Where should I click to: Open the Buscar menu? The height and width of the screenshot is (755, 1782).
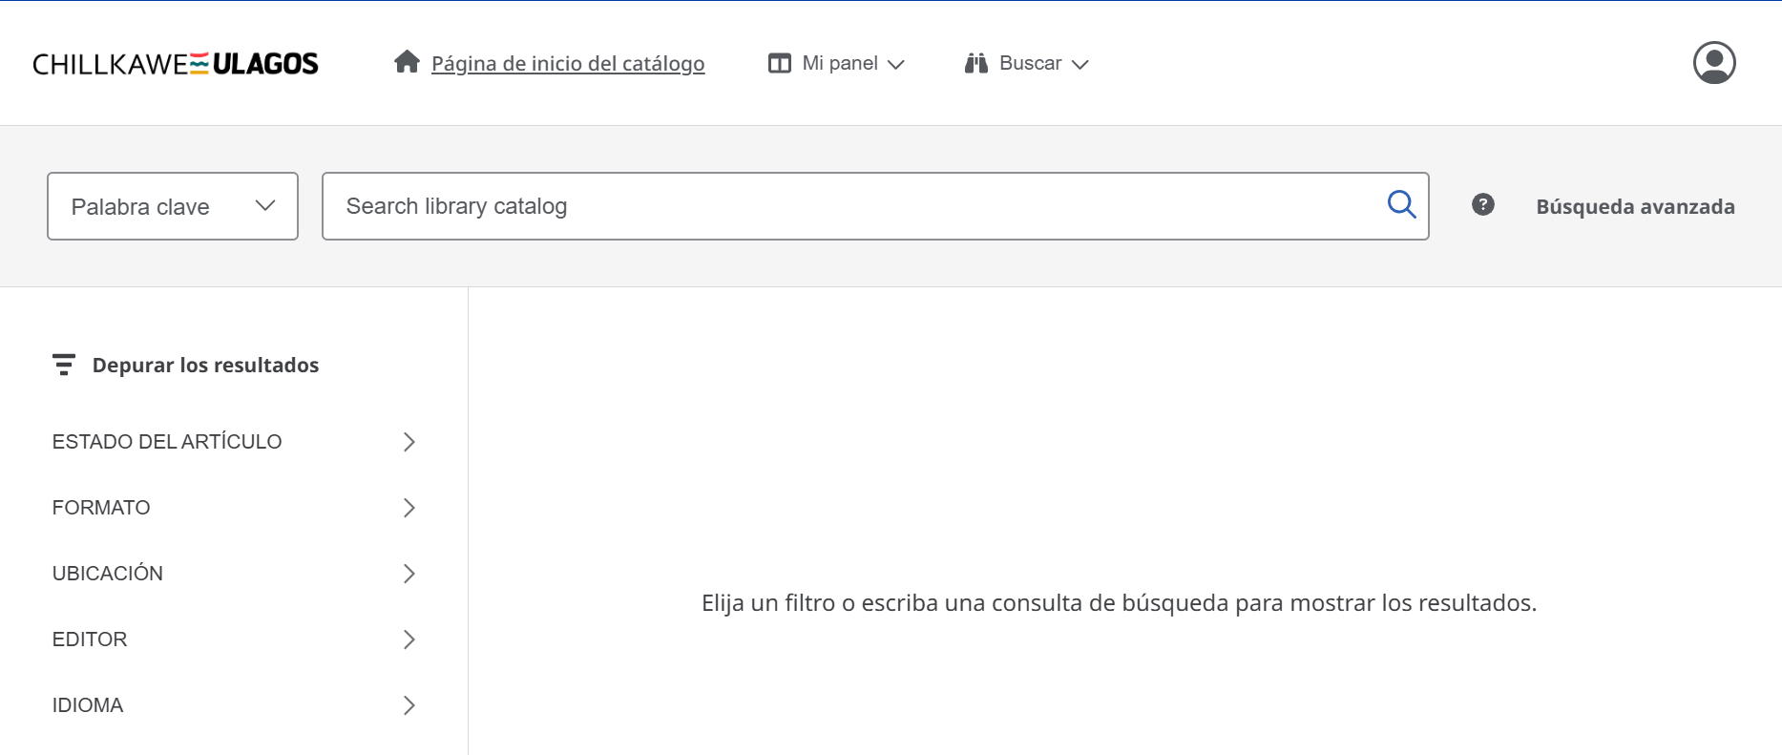coord(1030,63)
